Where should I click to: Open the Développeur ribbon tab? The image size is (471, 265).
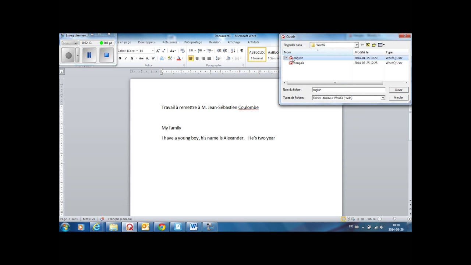(x=147, y=42)
